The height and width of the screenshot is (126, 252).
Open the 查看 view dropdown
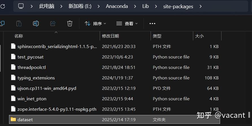point(127,24)
